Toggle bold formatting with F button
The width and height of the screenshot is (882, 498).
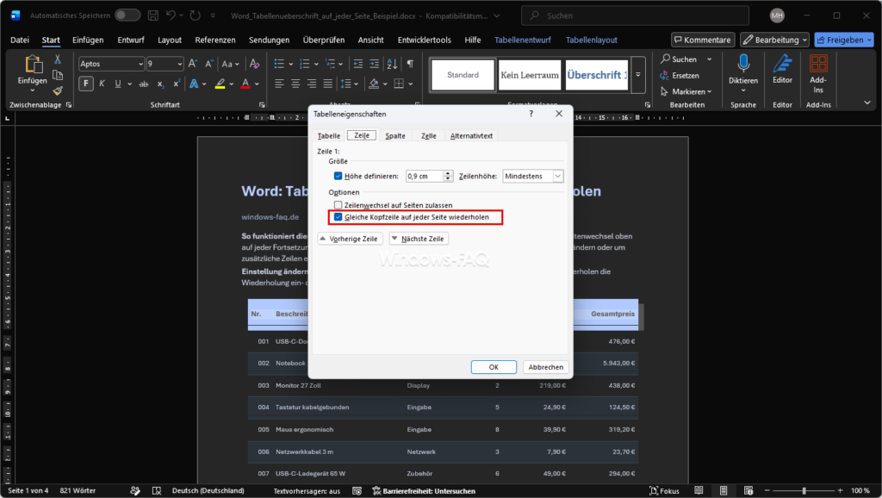85,84
